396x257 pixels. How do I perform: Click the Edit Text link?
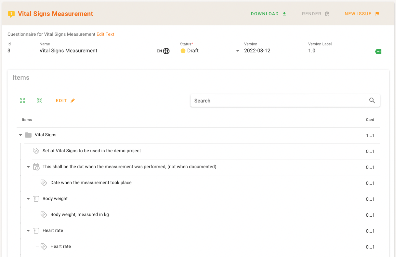point(105,34)
